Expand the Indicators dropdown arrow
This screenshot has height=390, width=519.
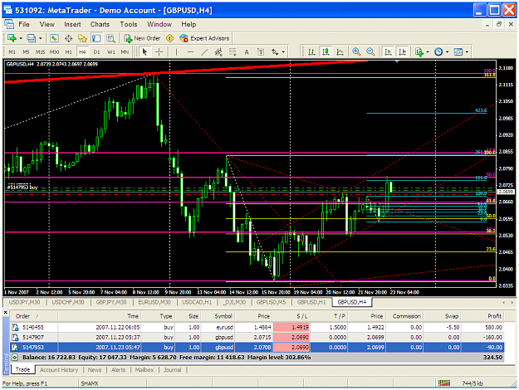tap(428, 52)
